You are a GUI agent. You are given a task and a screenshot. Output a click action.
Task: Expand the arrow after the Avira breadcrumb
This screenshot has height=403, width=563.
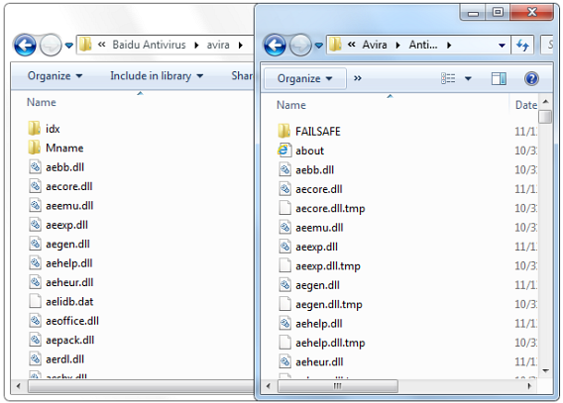point(397,46)
